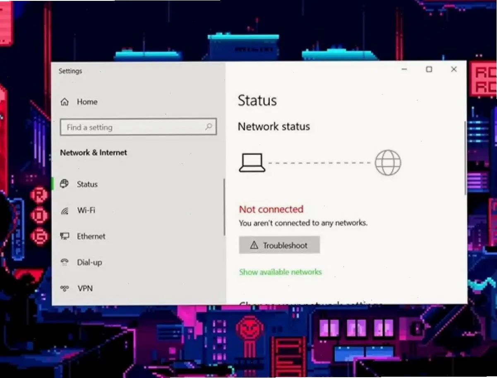Maximize the Settings window
The image size is (497, 378).
[429, 70]
